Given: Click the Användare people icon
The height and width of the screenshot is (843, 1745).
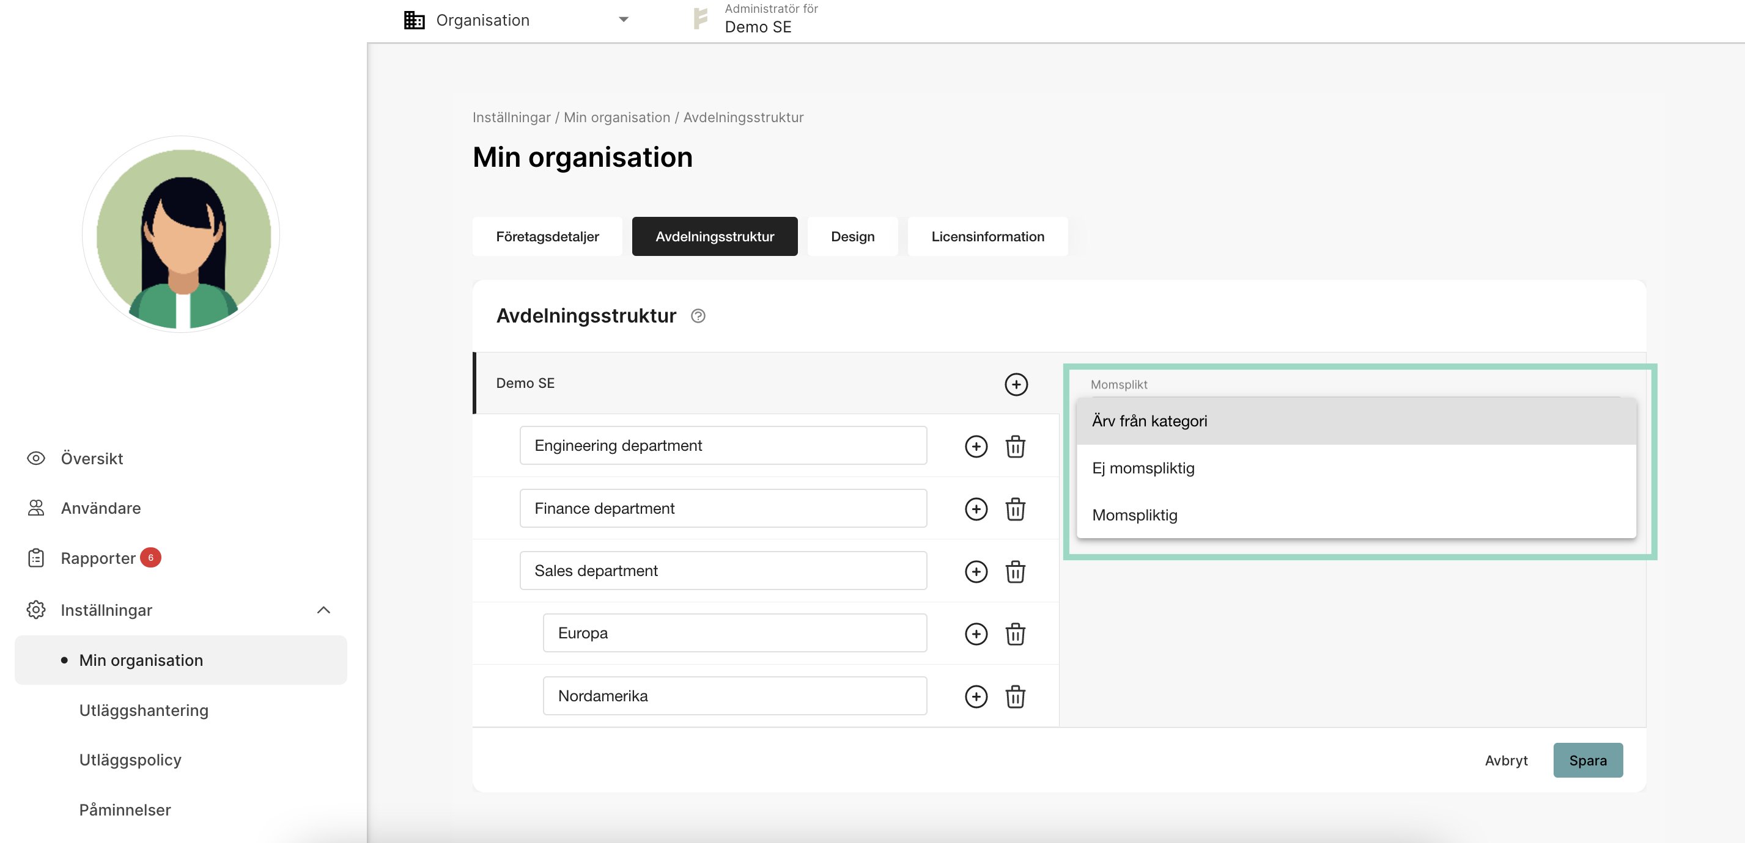Looking at the screenshot, I should pos(36,508).
